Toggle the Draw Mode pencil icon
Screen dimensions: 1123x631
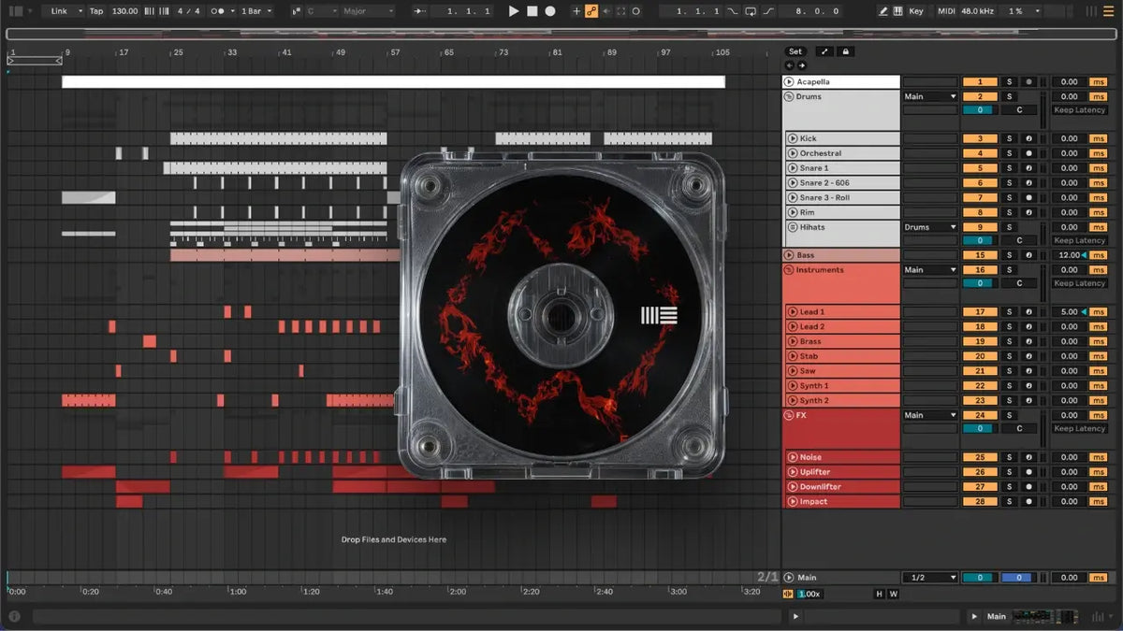883,11
